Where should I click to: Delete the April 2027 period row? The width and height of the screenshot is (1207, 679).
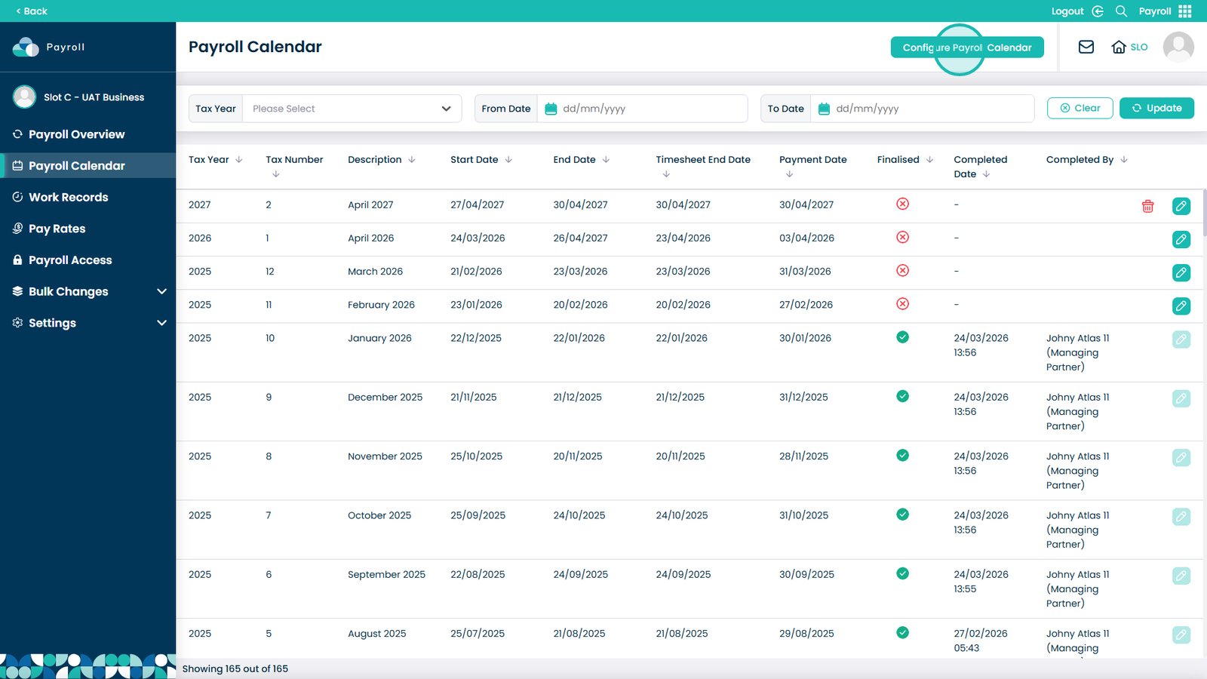click(1147, 206)
